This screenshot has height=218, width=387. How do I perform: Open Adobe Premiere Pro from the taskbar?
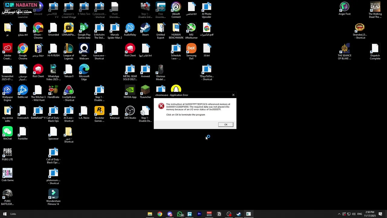[x=199, y=214]
